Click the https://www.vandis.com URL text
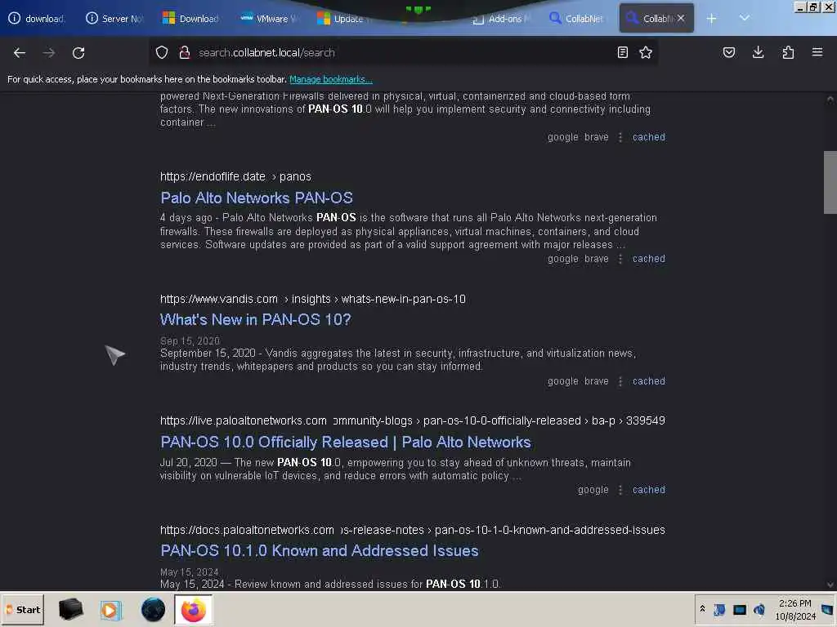 (x=219, y=299)
